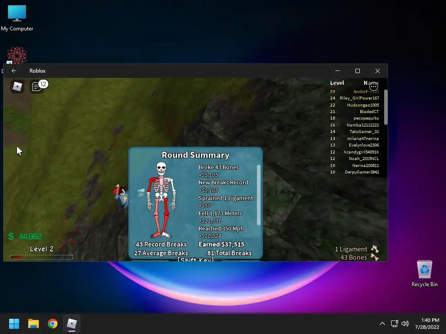Show hidden system tray icons chevron

click(x=382, y=324)
